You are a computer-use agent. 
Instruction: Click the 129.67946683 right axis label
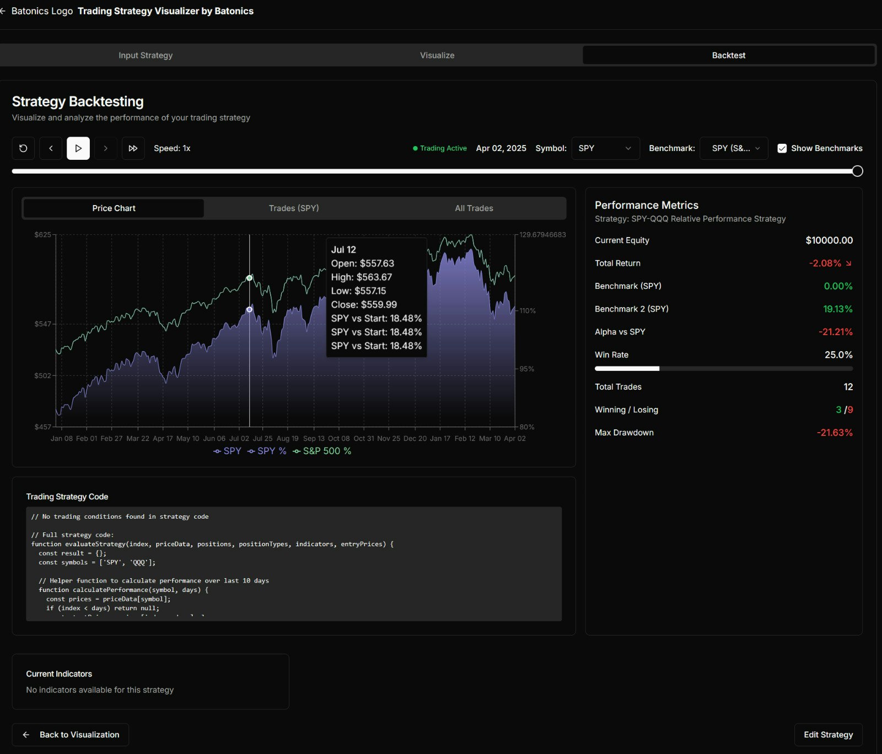[x=542, y=235]
